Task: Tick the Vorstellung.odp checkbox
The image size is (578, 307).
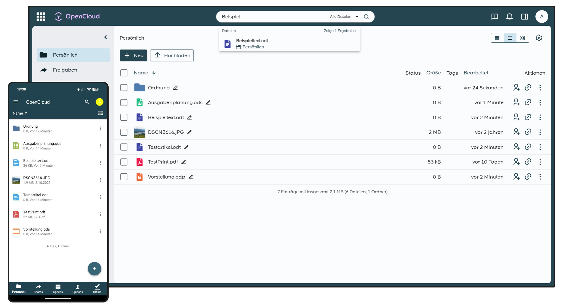Action: point(124,177)
